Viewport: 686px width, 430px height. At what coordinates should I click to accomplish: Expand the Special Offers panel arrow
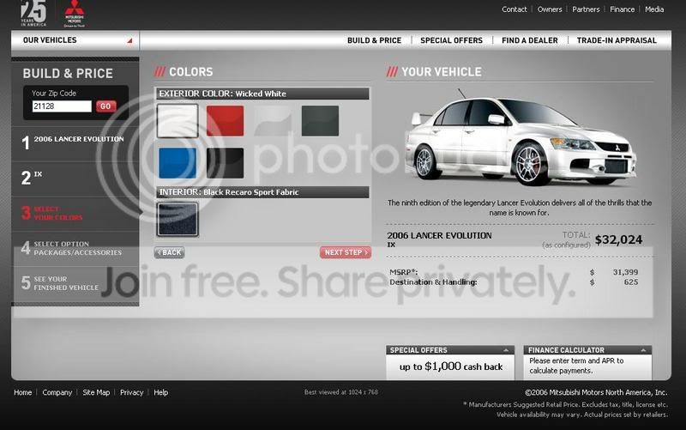tap(506, 350)
